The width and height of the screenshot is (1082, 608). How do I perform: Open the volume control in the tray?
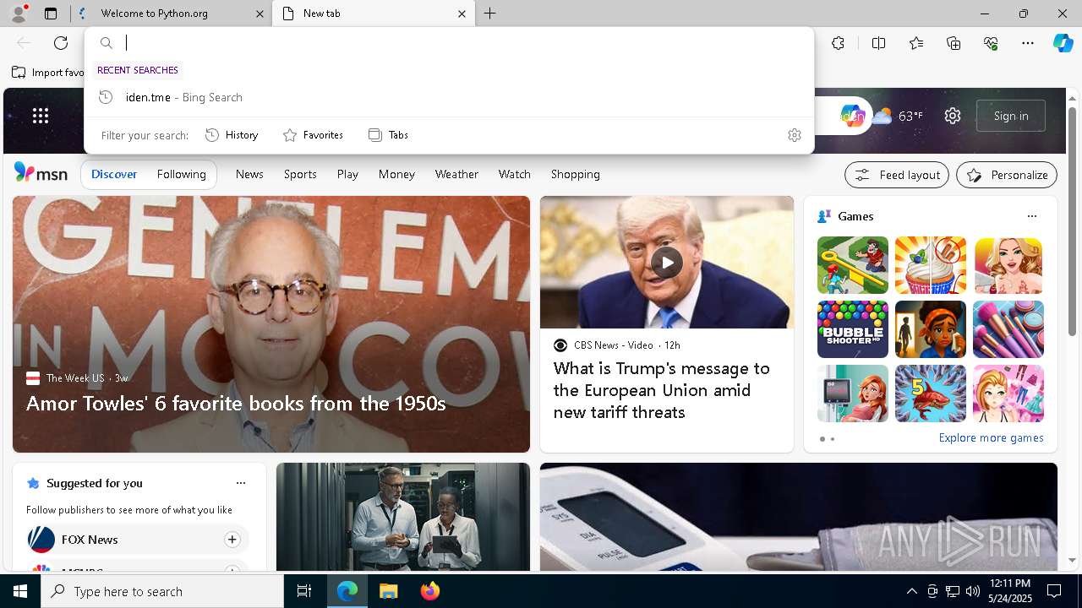(x=972, y=591)
